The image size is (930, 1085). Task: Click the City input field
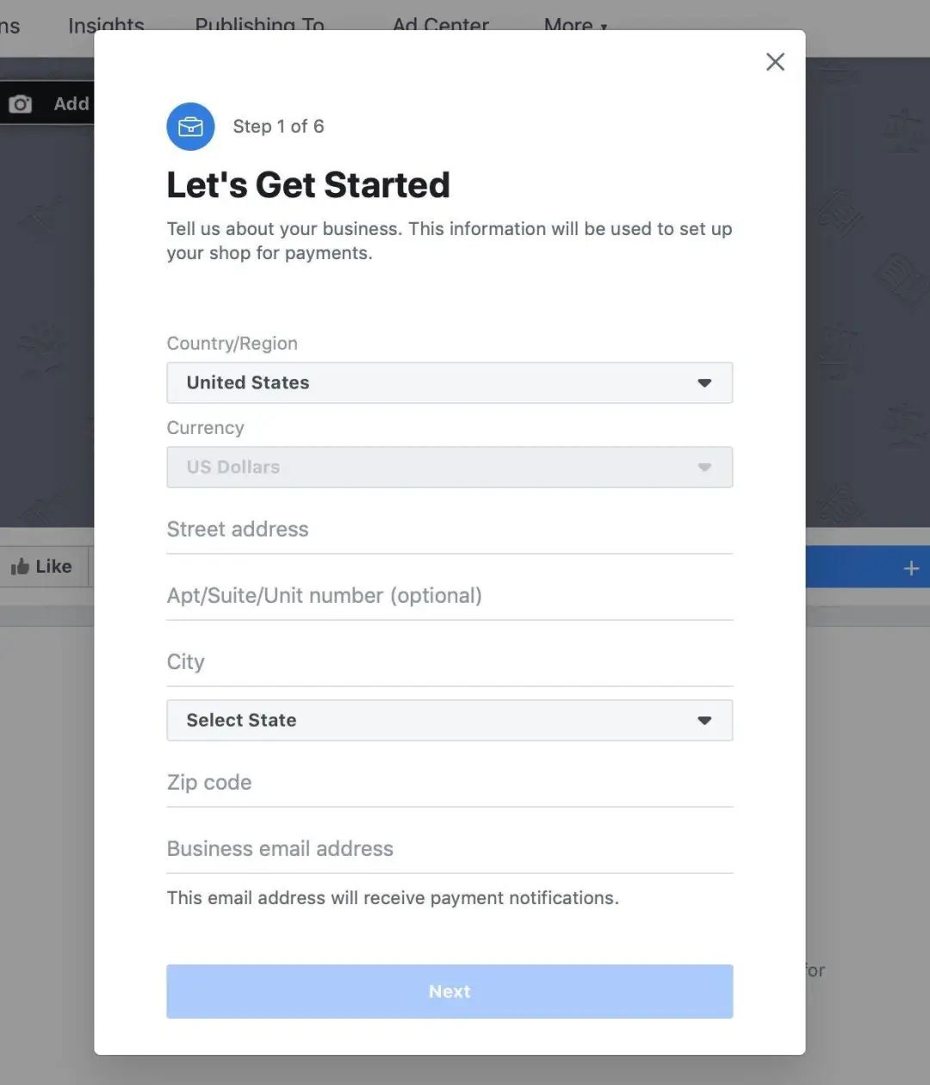pos(449,662)
